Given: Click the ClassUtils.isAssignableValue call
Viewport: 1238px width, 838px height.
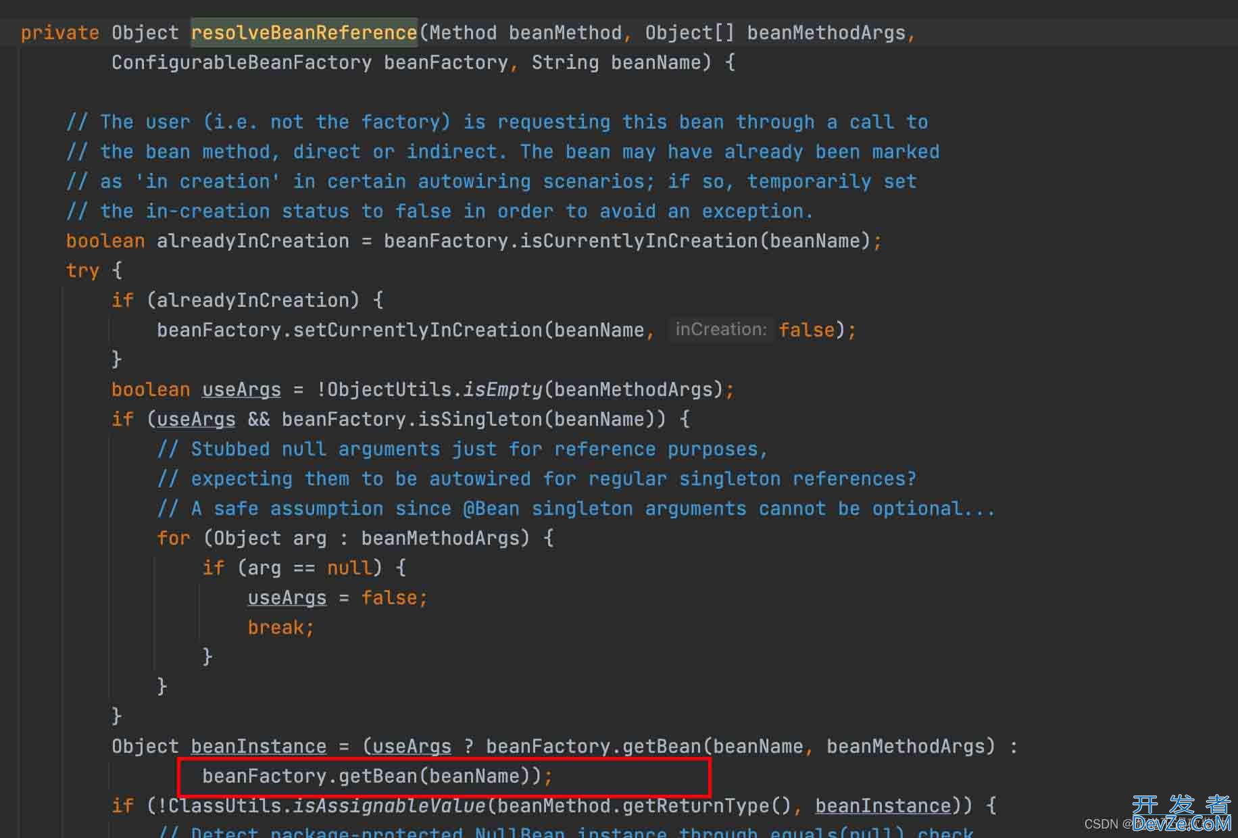Looking at the screenshot, I should 327,806.
